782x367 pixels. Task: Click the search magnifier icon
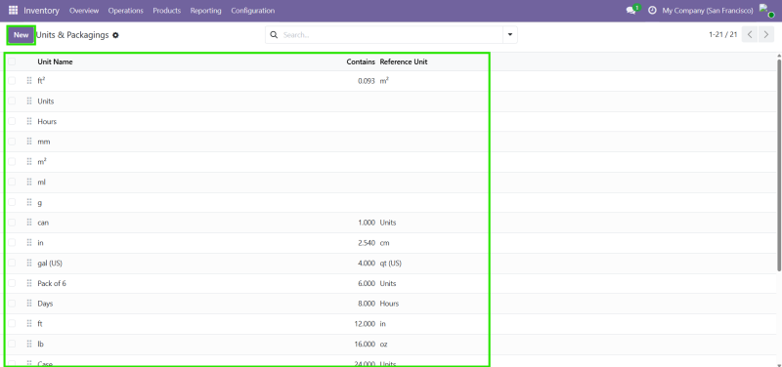pyautogui.click(x=274, y=35)
